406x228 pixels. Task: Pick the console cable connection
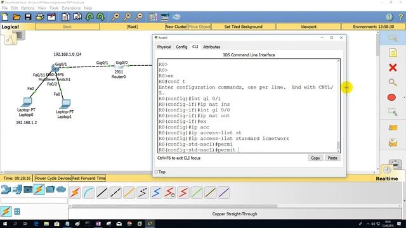pyautogui.click(x=89, y=193)
